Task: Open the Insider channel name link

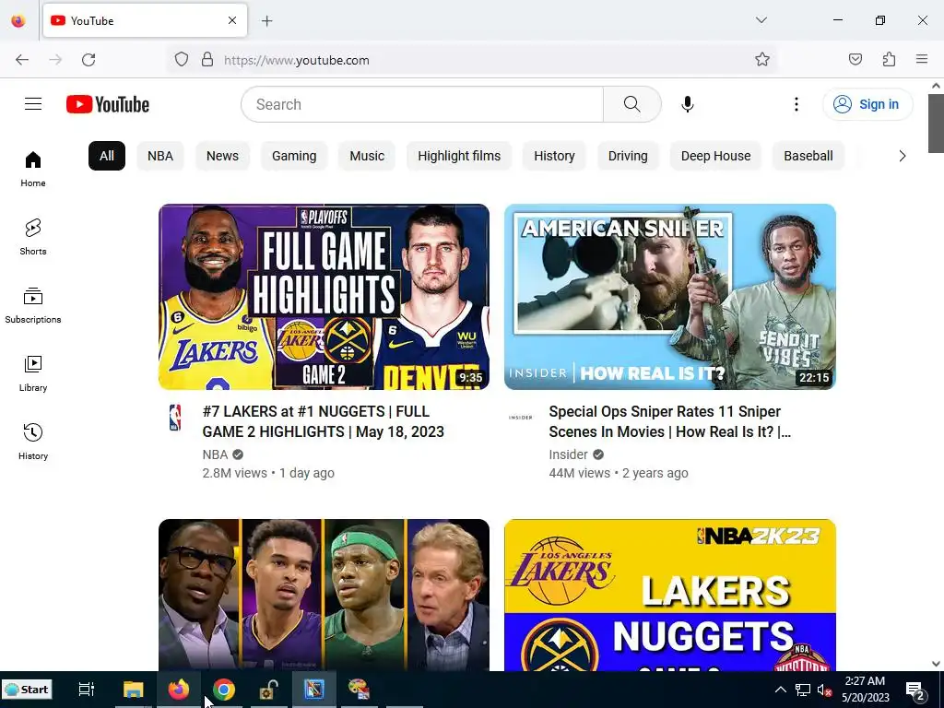Action: [x=568, y=454]
